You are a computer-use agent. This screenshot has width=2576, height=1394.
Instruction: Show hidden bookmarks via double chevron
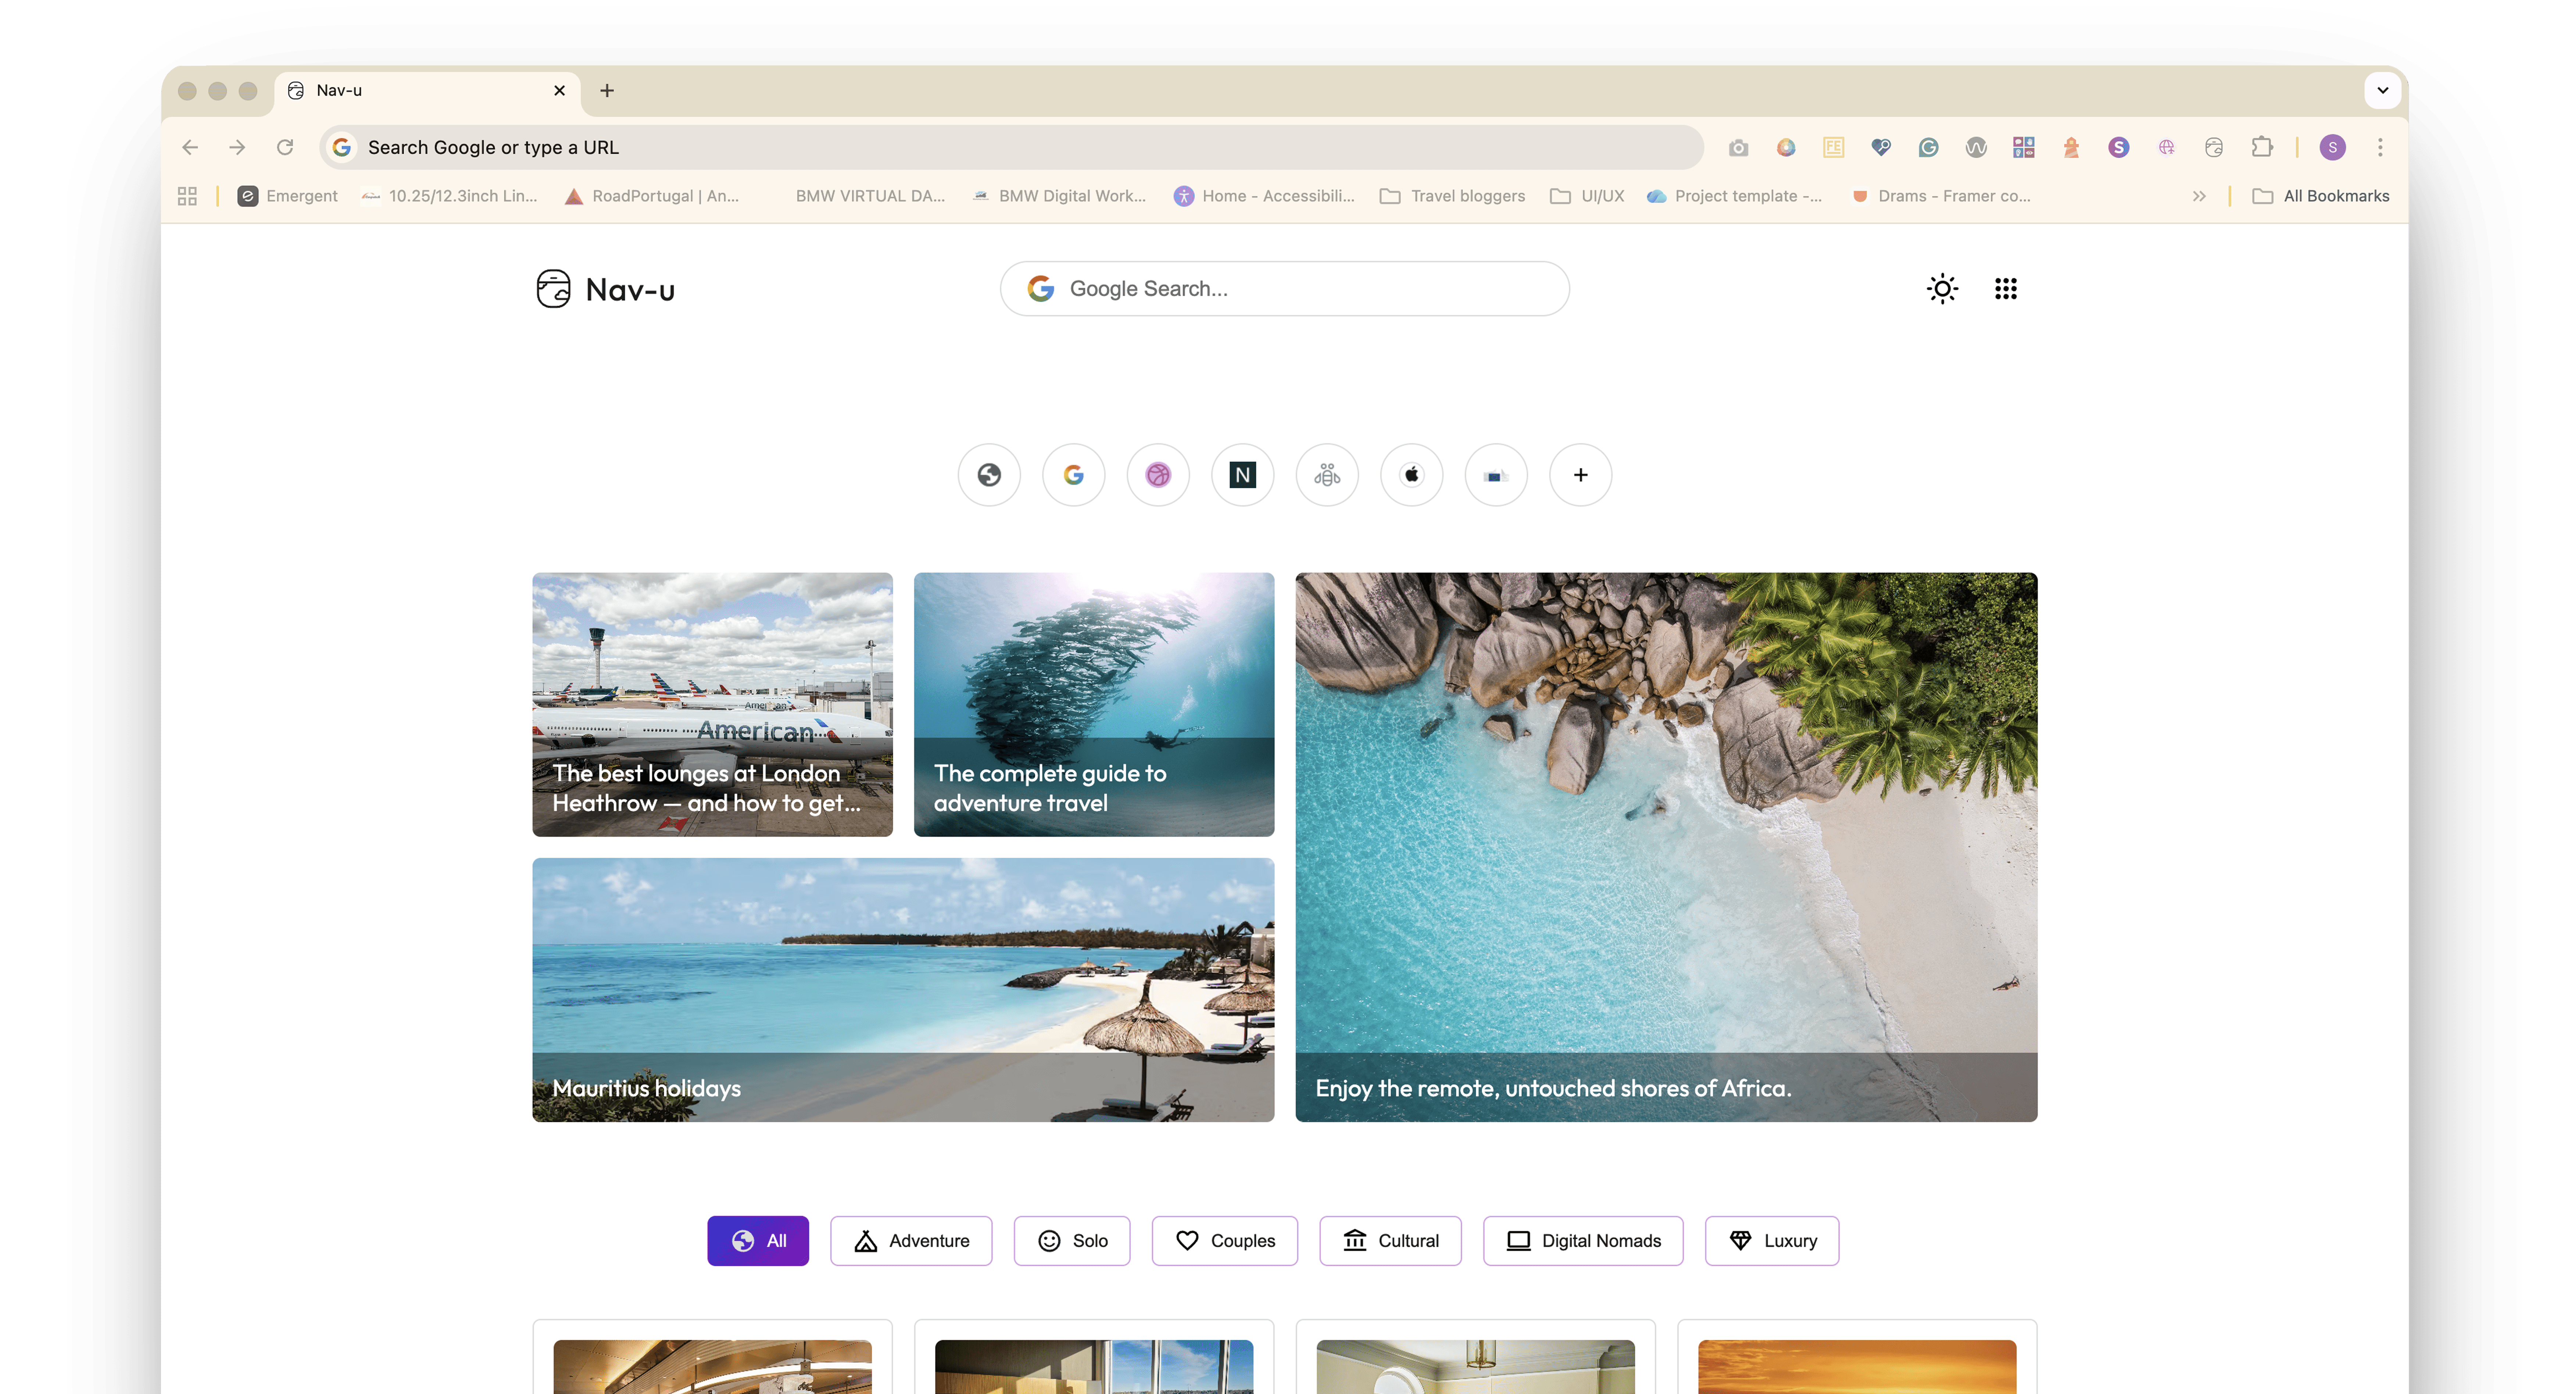click(2199, 196)
